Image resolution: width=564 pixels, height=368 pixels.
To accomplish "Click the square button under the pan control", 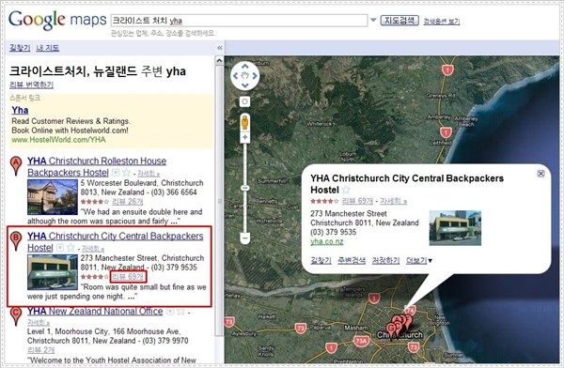I will pyautogui.click(x=245, y=101).
